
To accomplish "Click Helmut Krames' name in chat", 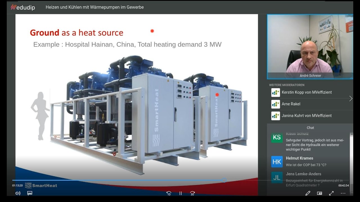I will coord(300,158).
